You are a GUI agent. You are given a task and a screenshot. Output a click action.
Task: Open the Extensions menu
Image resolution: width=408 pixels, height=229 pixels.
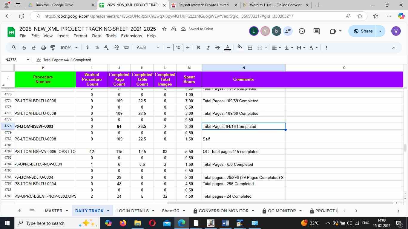[131, 36]
